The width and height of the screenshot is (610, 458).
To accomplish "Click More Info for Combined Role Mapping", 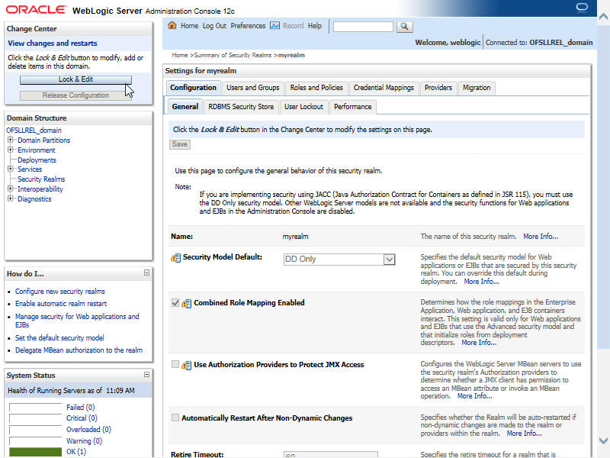I will 479,343.
